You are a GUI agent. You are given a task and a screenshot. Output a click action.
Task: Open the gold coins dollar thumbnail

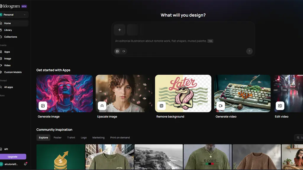tap(61, 157)
